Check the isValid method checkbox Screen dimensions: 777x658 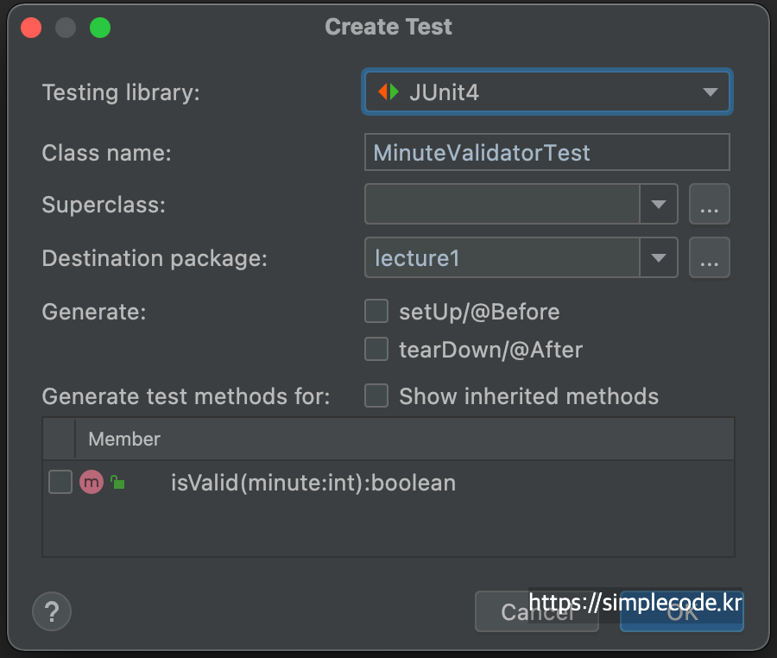(60, 482)
